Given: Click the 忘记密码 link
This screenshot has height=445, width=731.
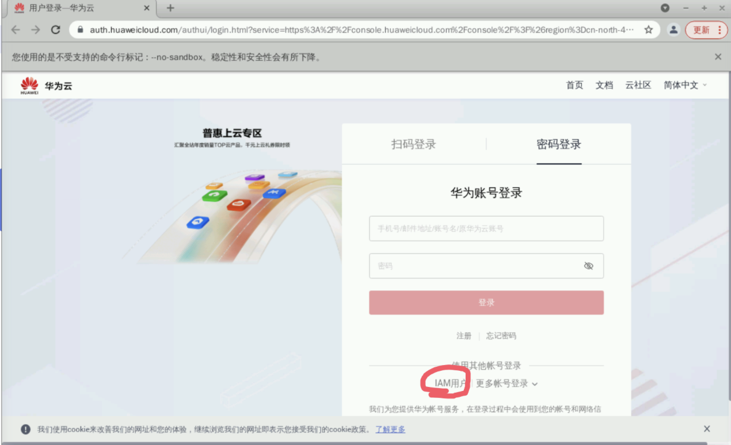Looking at the screenshot, I should pos(501,336).
